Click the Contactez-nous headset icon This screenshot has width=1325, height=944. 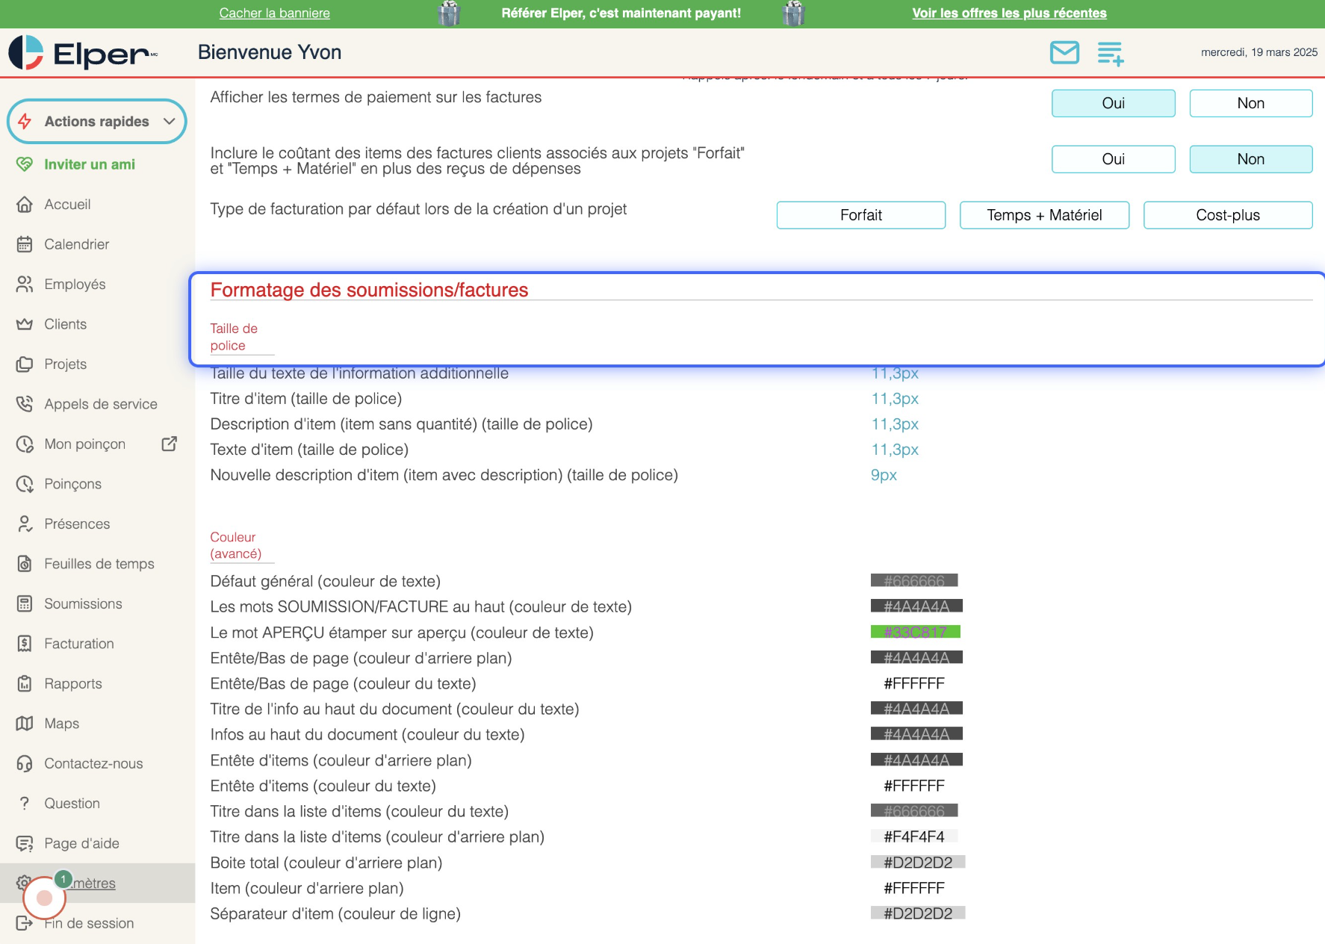(25, 763)
